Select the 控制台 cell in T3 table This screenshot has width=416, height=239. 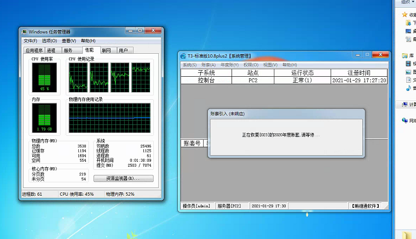tap(206, 81)
